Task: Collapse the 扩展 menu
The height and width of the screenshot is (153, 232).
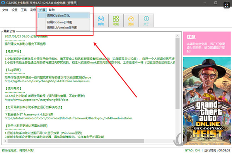Action: pyautogui.click(x=42, y=10)
